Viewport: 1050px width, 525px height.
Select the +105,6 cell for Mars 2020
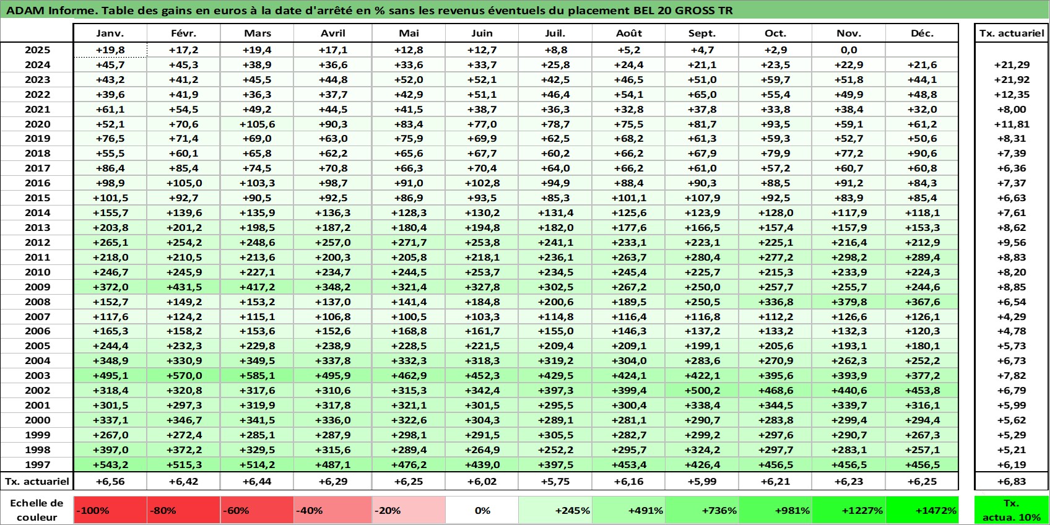click(258, 124)
